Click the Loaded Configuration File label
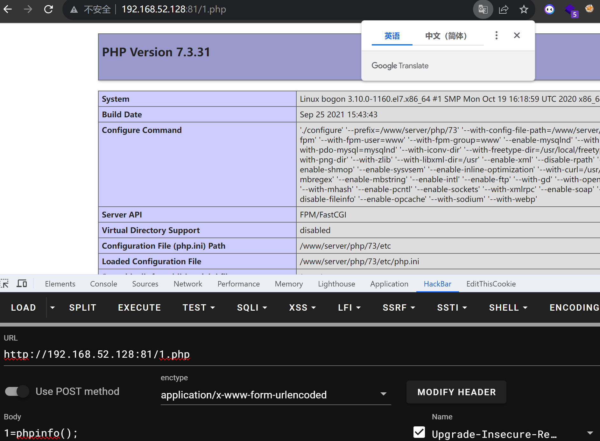This screenshot has width=600, height=441. point(152,261)
